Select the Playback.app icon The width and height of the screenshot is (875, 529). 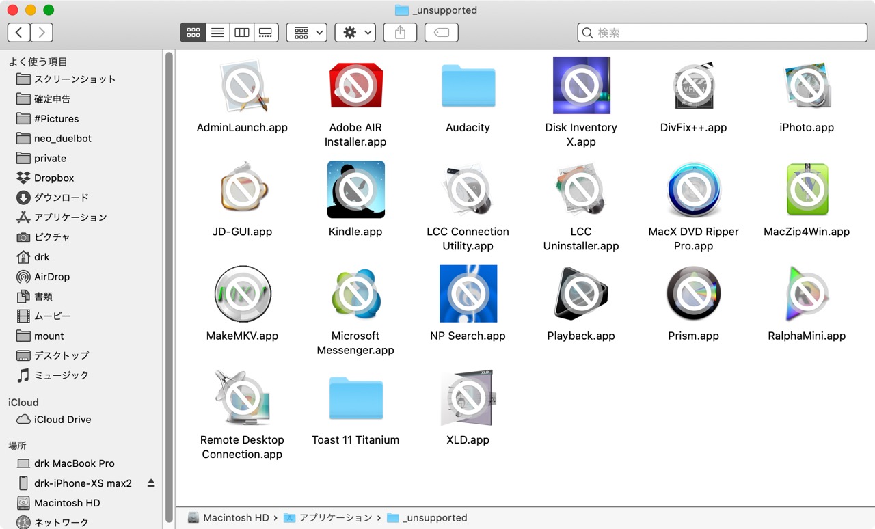(581, 294)
